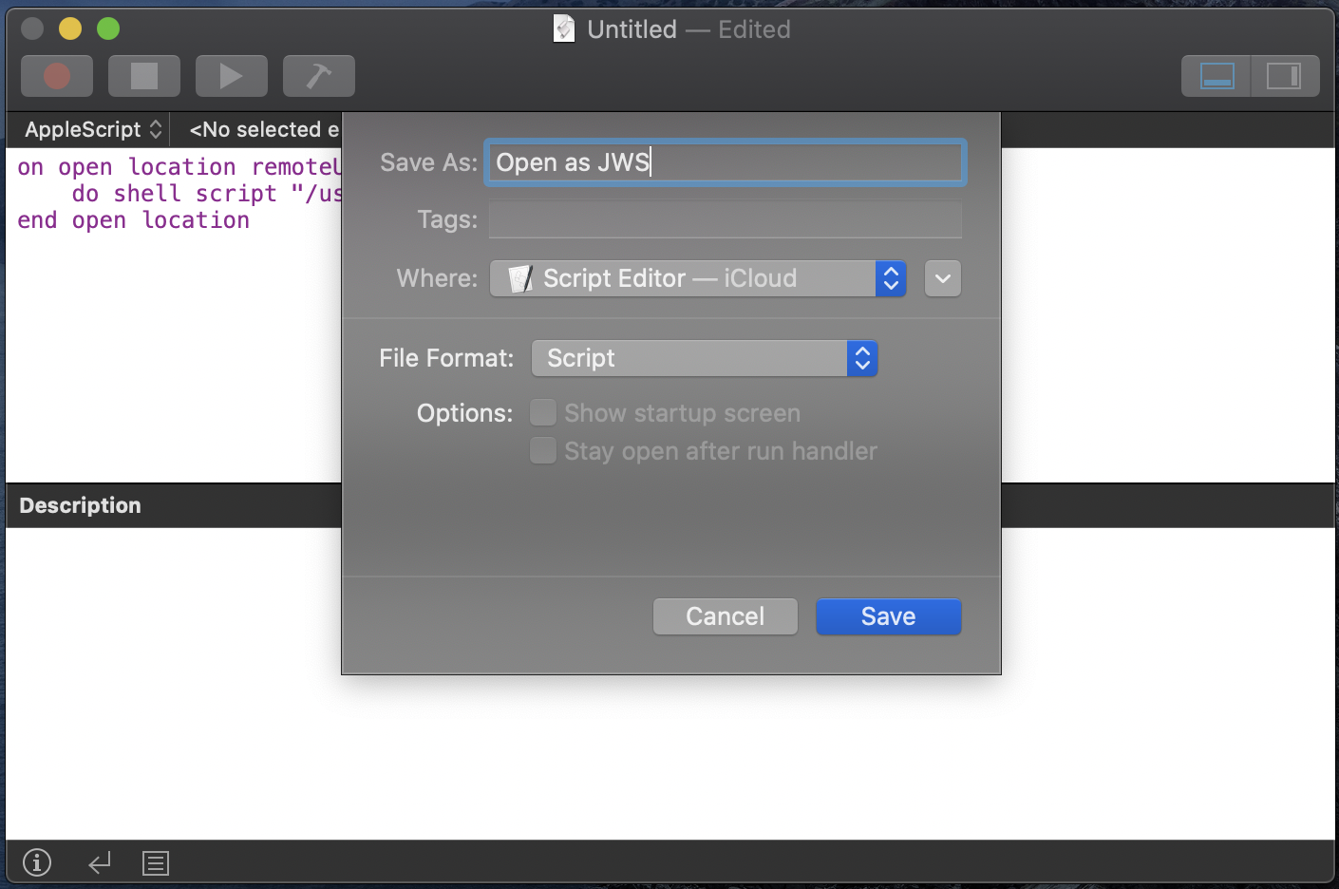Click into the Tags field
Screen dimensions: 1339x889
(725, 220)
